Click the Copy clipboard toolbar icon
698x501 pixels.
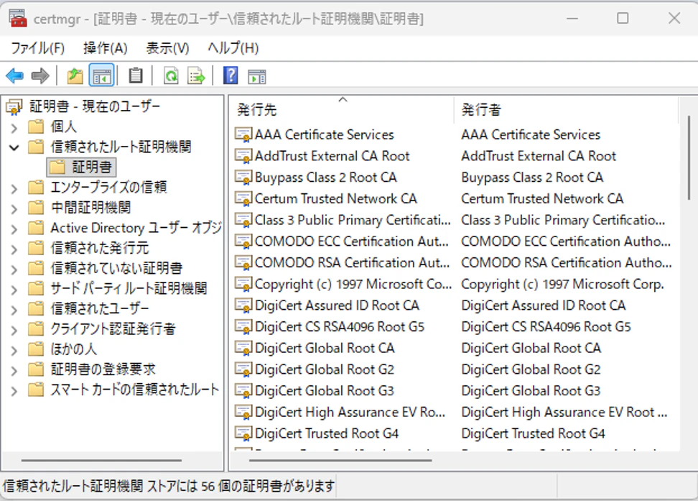(136, 75)
